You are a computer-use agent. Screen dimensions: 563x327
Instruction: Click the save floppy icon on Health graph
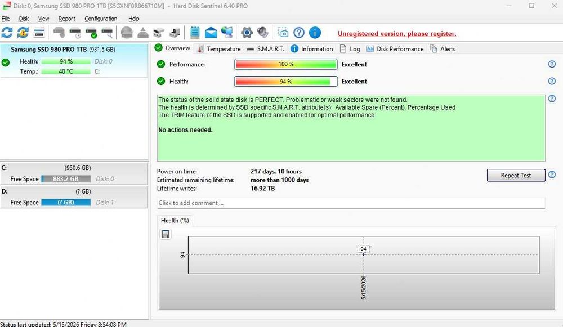coord(166,234)
